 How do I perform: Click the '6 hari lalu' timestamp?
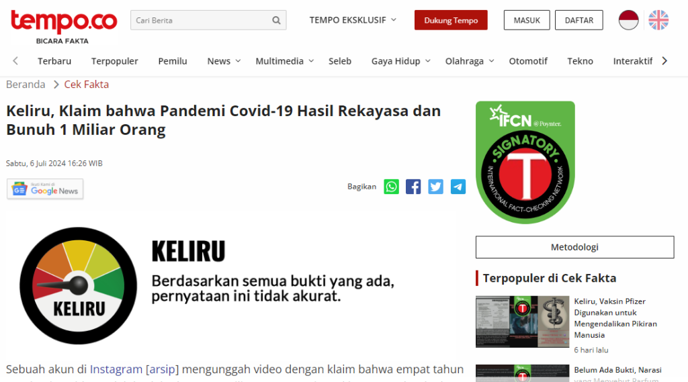(591, 350)
